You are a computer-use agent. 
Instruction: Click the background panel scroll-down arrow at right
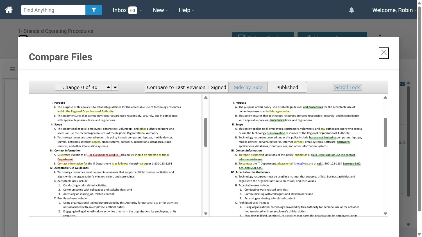409,225
